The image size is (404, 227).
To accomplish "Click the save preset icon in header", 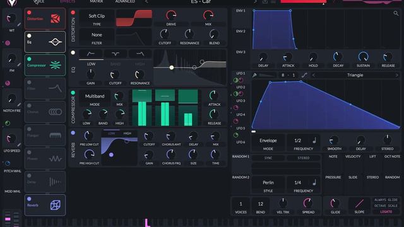I will pyautogui.click(x=265, y=1).
